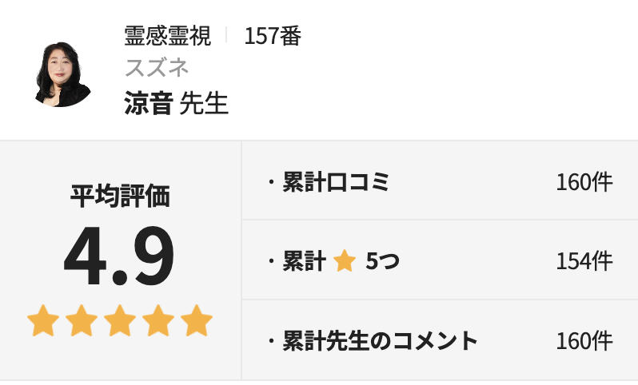Select the 累計先生のコメント row
638x385 pixels.
380,341
